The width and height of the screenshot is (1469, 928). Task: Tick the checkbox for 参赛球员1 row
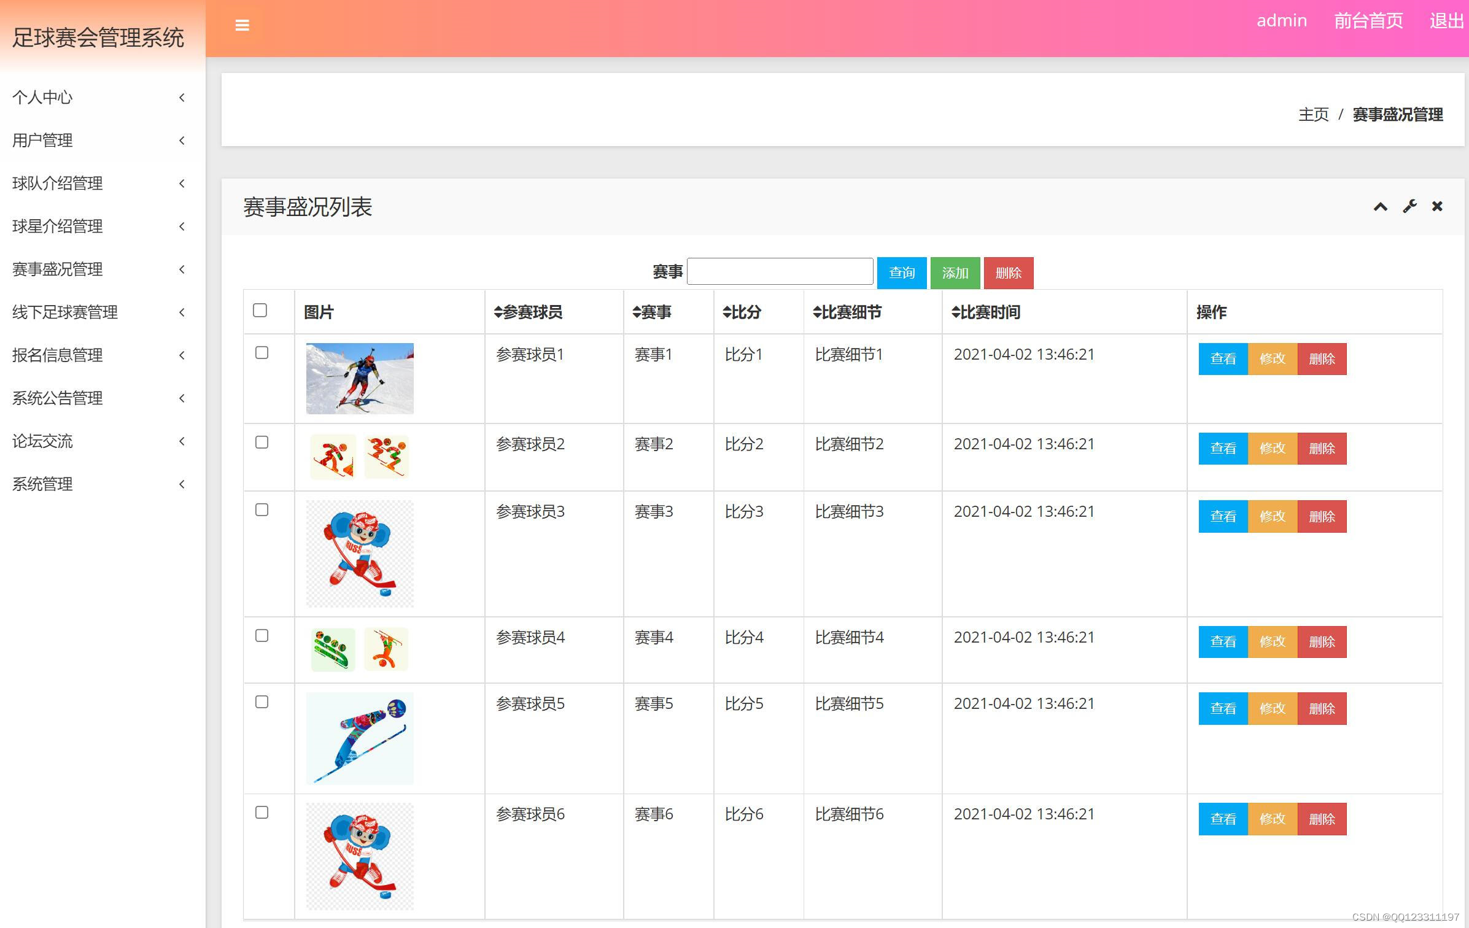tap(262, 353)
